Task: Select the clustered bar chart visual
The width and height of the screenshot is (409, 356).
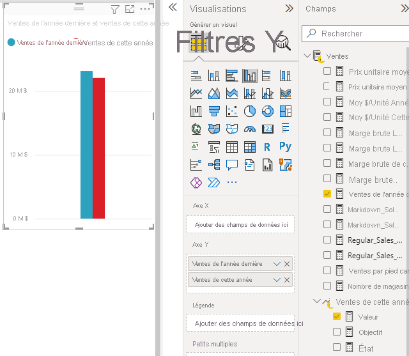Action: click(x=231, y=76)
